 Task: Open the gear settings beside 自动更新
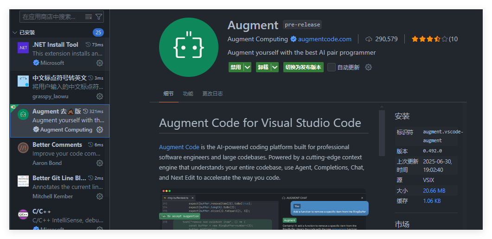point(369,67)
